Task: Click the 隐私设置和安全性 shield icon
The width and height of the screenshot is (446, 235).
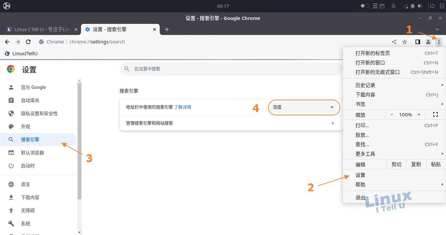Action: [11, 113]
